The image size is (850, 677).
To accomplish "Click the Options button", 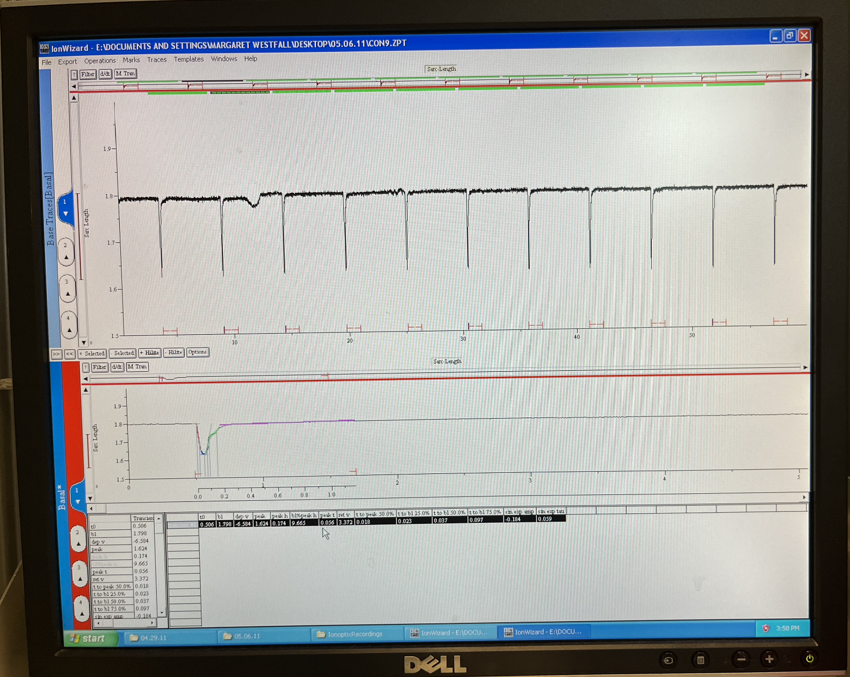I will [x=197, y=352].
